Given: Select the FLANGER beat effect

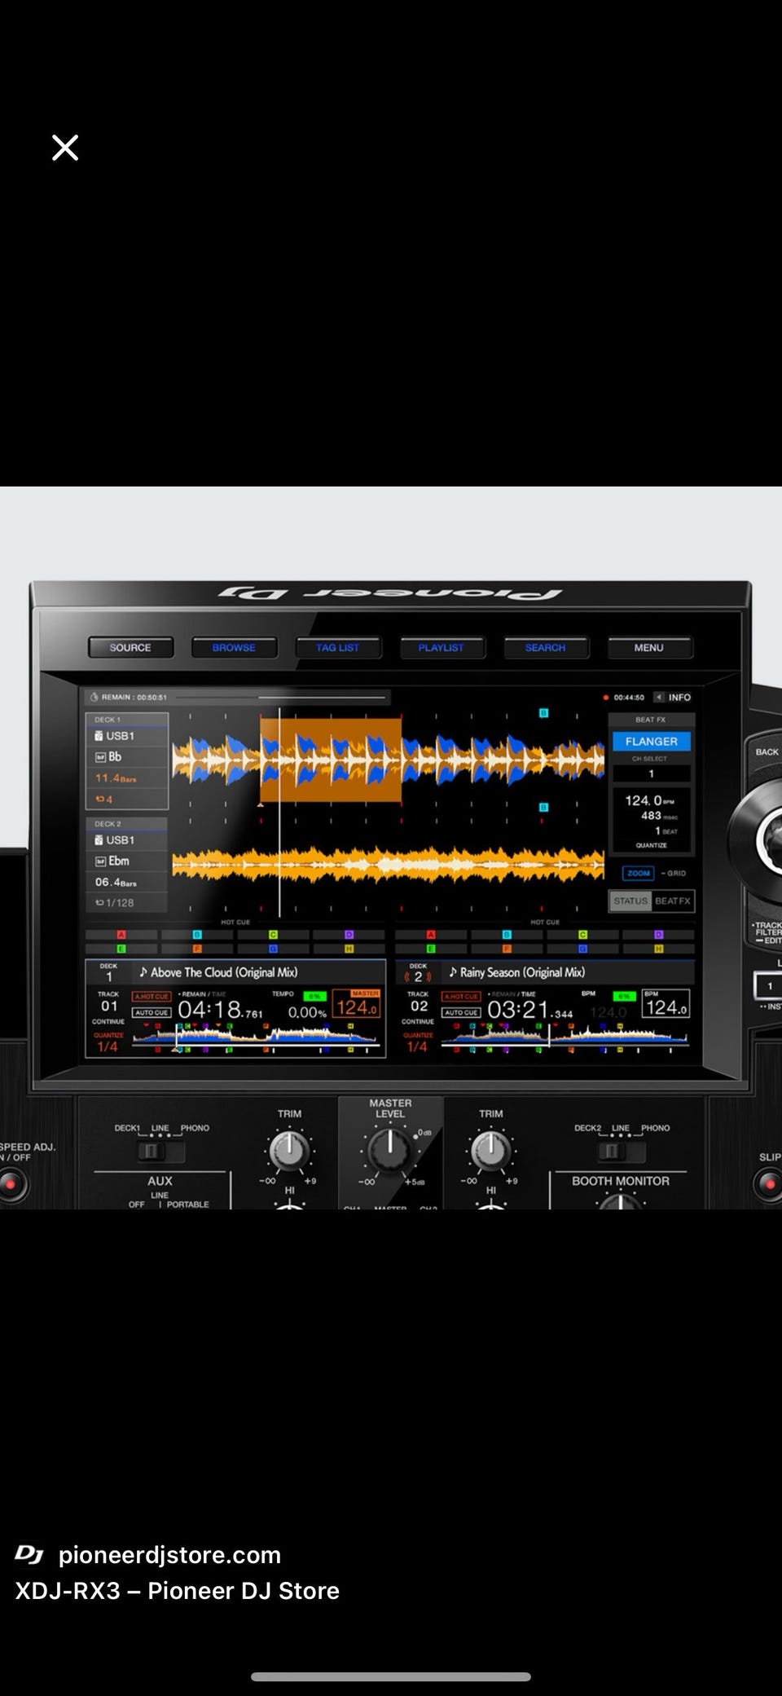Looking at the screenshot, I should click(x=652, y=742).
